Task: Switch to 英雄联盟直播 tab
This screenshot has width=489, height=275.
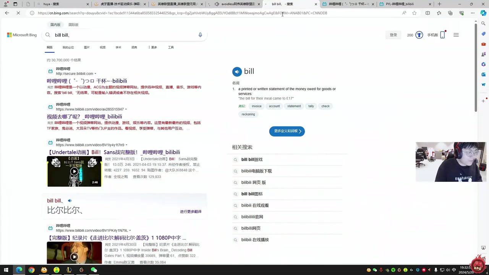Action: 177,4
